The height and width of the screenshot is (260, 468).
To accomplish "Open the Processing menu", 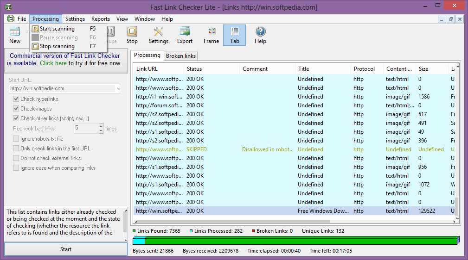I will (45, 19).
